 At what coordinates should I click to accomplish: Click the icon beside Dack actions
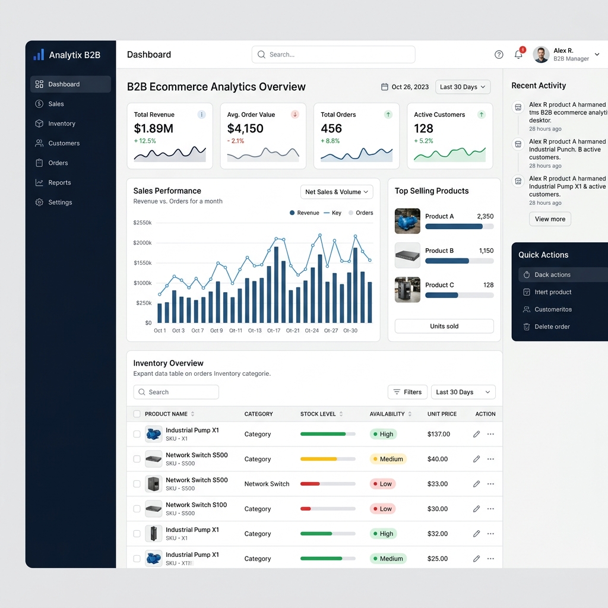(x=527, y=275)
